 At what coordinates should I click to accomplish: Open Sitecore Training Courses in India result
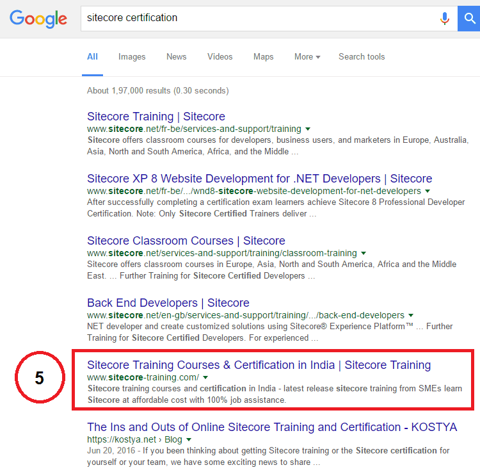259,365
